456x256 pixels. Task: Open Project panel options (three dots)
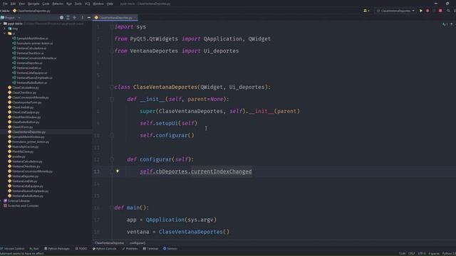(x=83, y=18)
